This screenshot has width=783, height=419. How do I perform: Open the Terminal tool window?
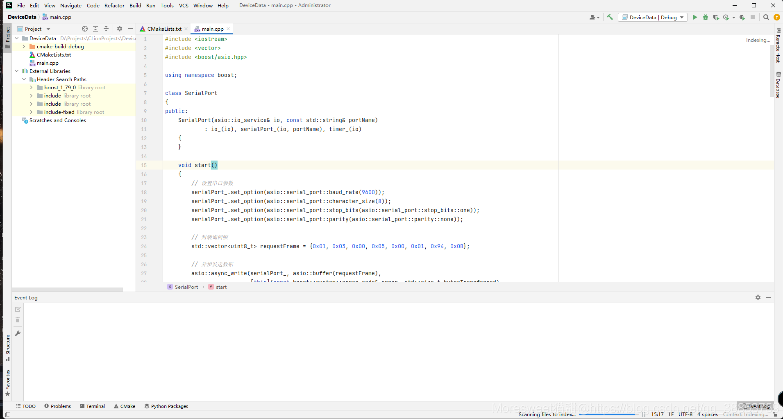pyautogui.click(x=92, y=406)
